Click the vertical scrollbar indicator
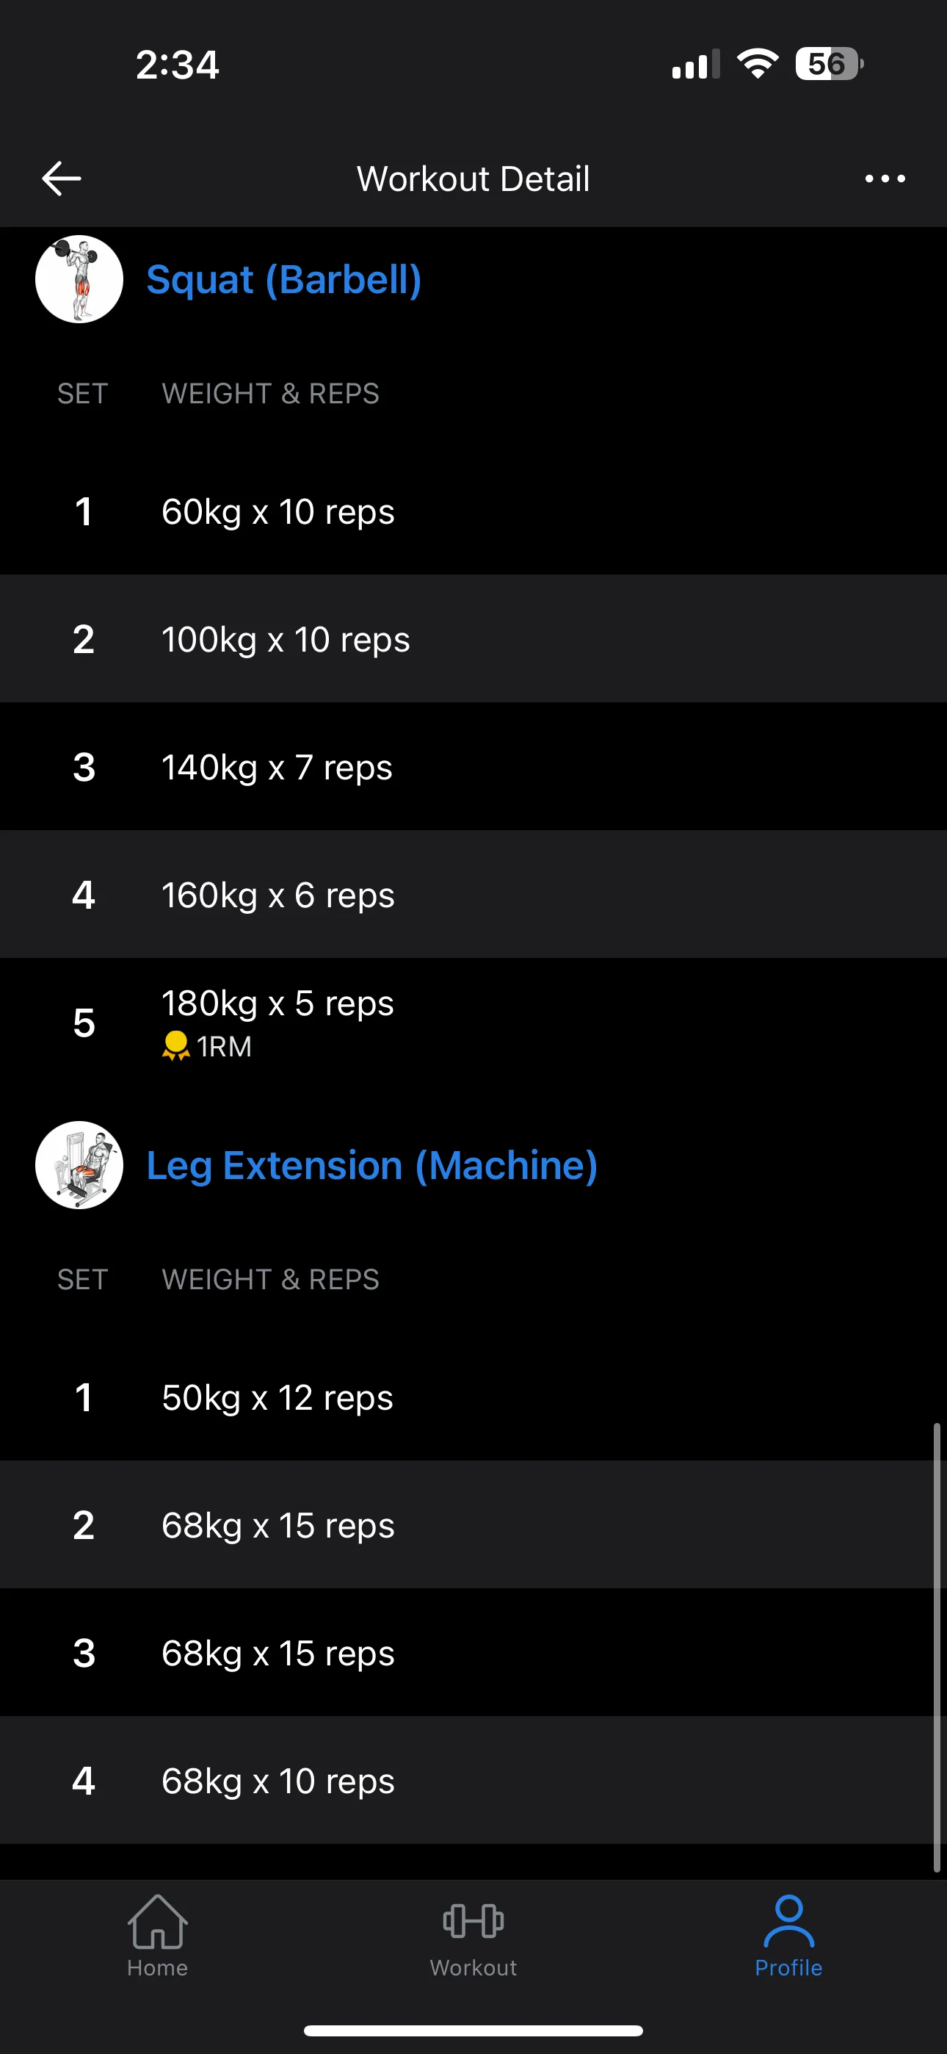 click(x=937, y=1646)
